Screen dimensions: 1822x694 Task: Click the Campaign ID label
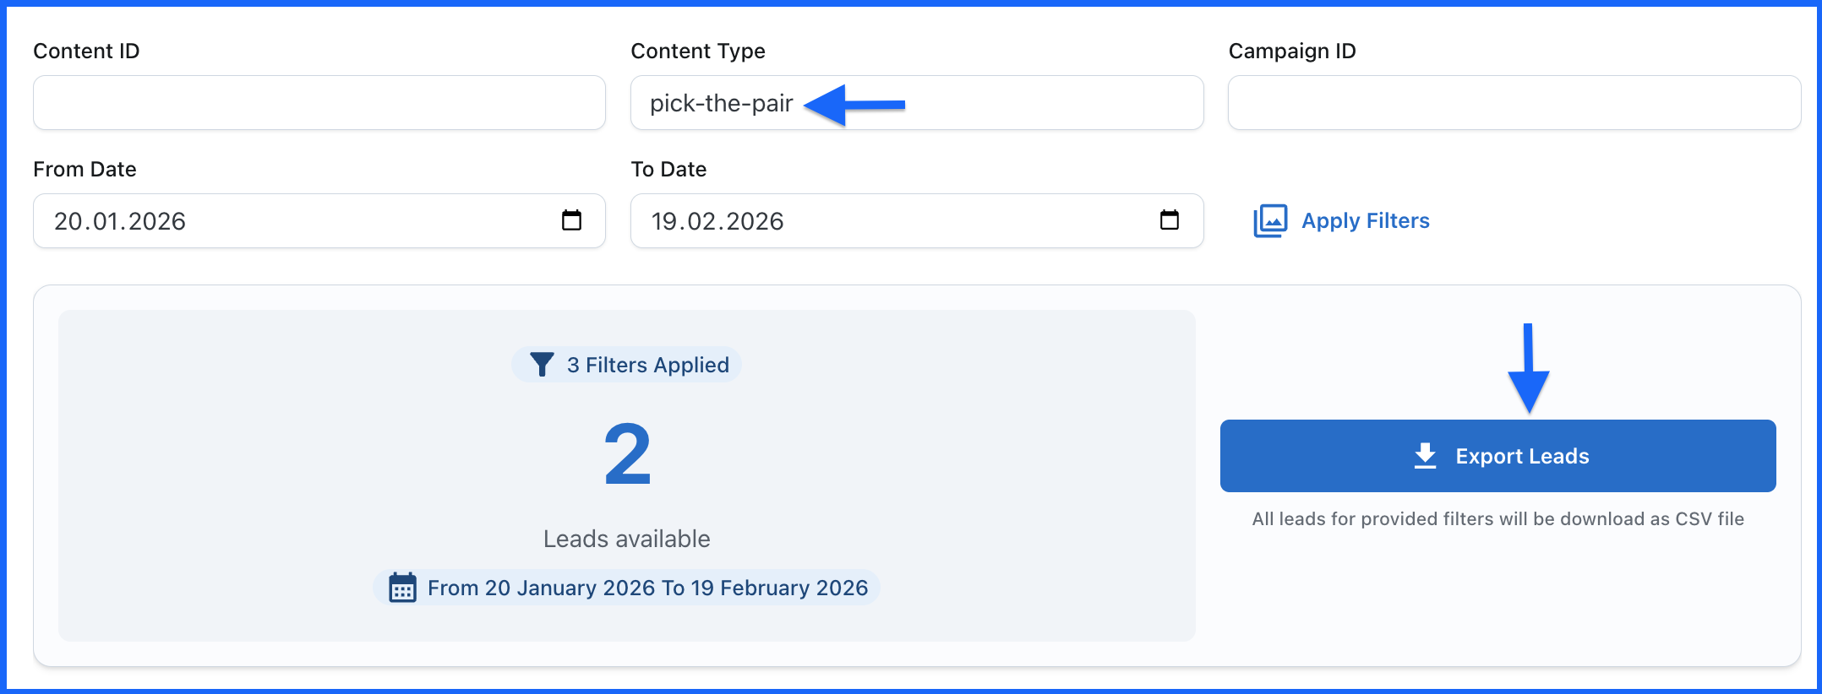1291,52
